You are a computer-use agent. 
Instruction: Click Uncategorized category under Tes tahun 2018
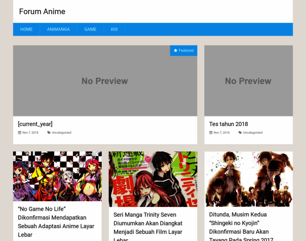252,133
